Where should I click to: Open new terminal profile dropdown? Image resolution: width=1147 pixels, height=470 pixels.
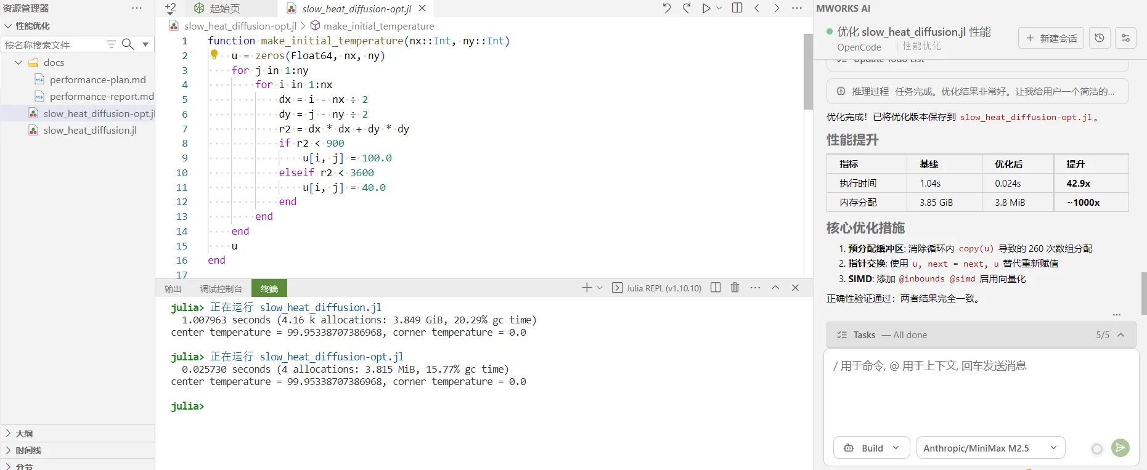point(600,288)
